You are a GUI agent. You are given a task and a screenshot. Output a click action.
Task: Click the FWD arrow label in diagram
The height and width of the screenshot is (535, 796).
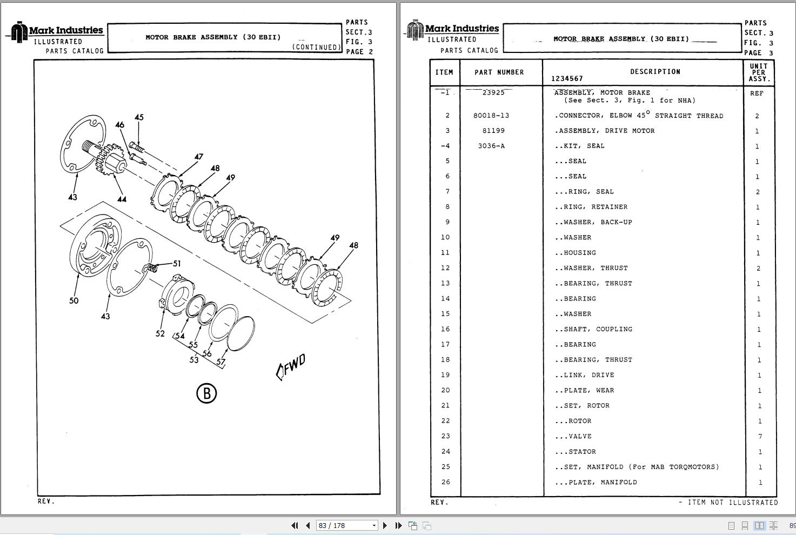291,367
